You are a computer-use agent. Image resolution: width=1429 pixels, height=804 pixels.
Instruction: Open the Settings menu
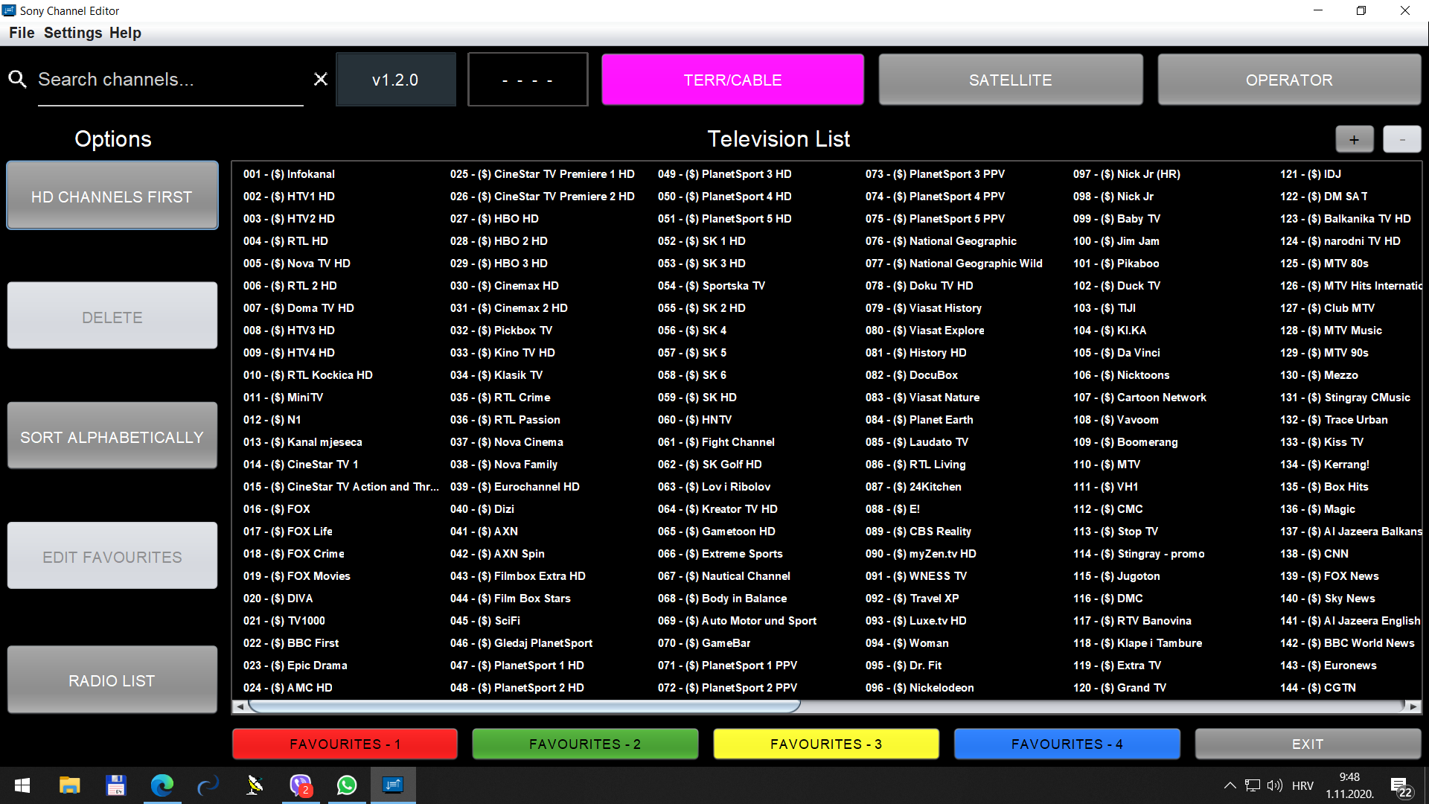click(72, 33)
